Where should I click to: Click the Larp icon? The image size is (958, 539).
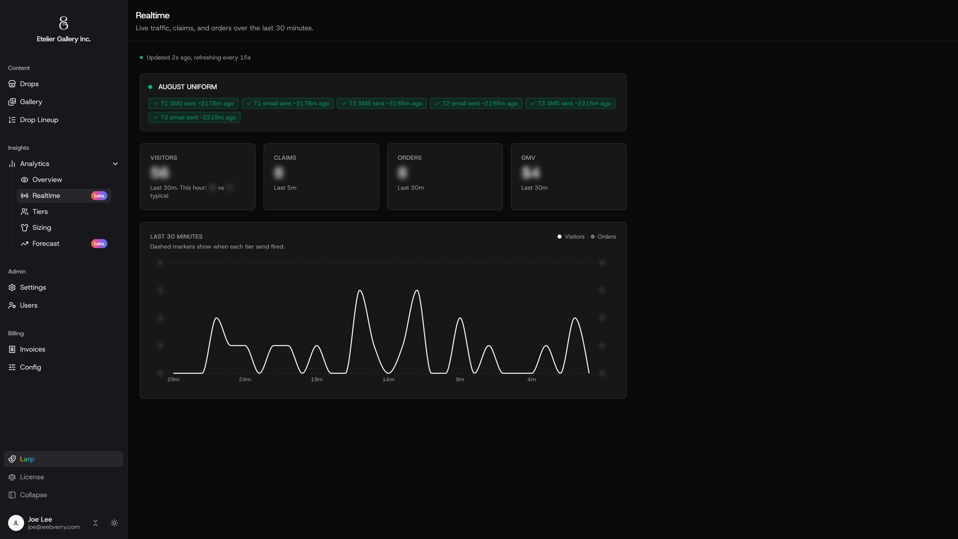click(12, 459)
